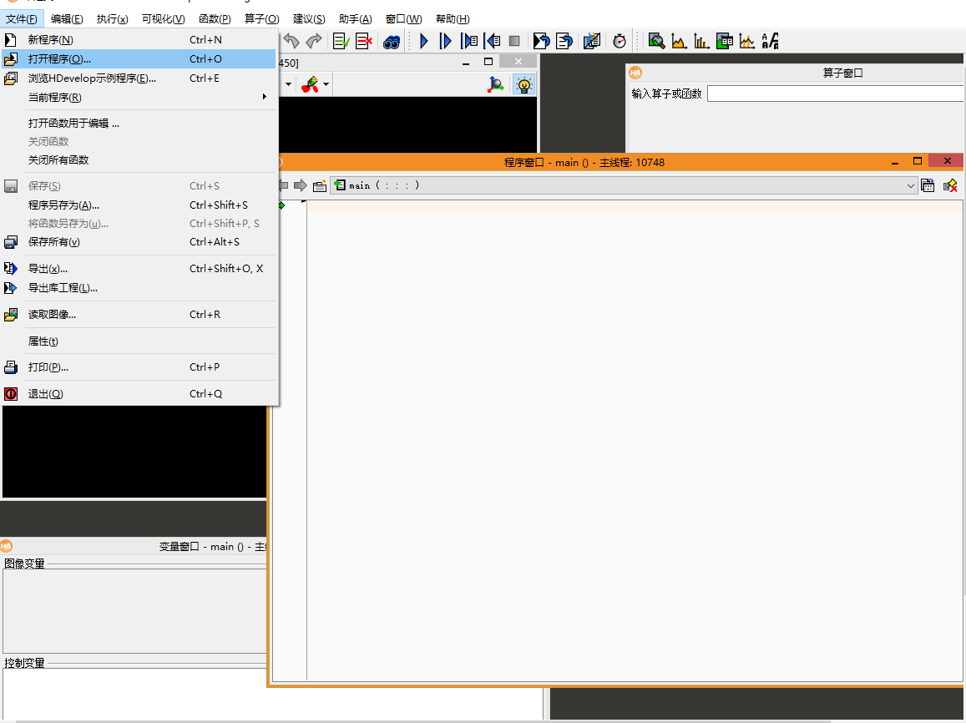Open the 窗口(W) menu
Viewport: 966px width, 723px height.
pos(403,19)
